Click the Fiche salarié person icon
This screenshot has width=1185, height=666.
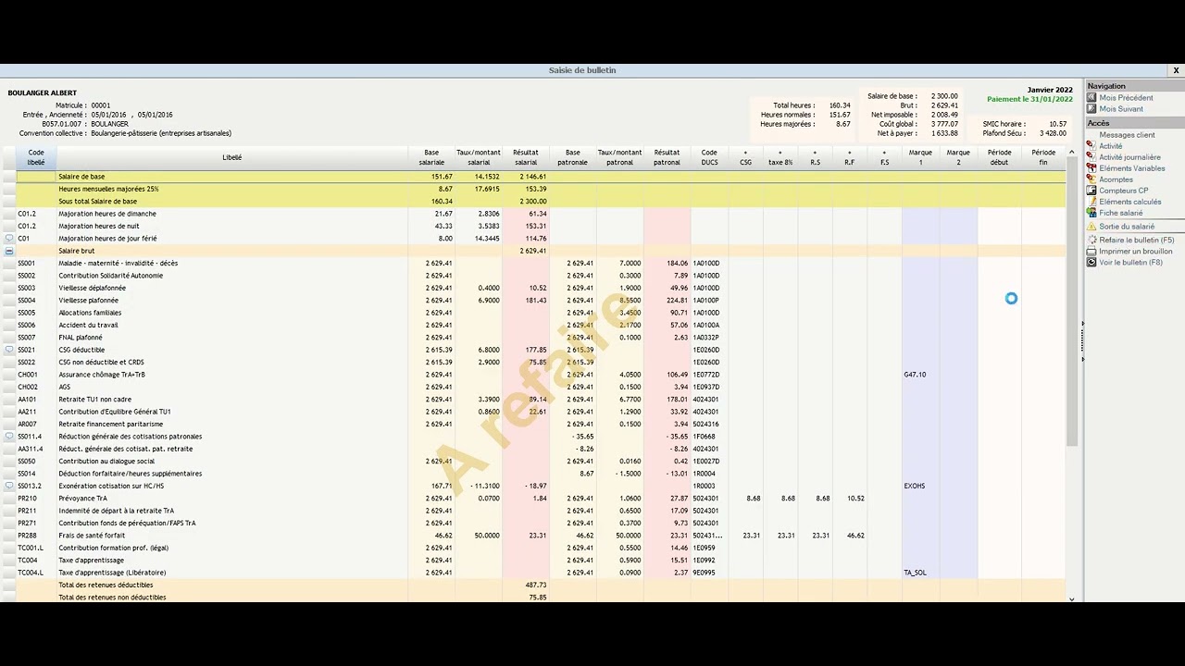coord(1091,213)
